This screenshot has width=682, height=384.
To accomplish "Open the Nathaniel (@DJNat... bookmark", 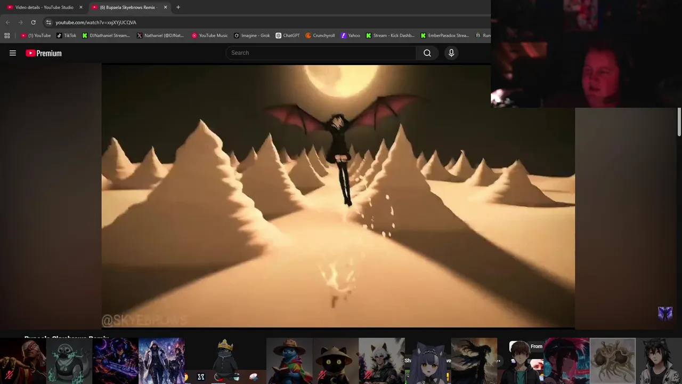I will coord(160,36).
